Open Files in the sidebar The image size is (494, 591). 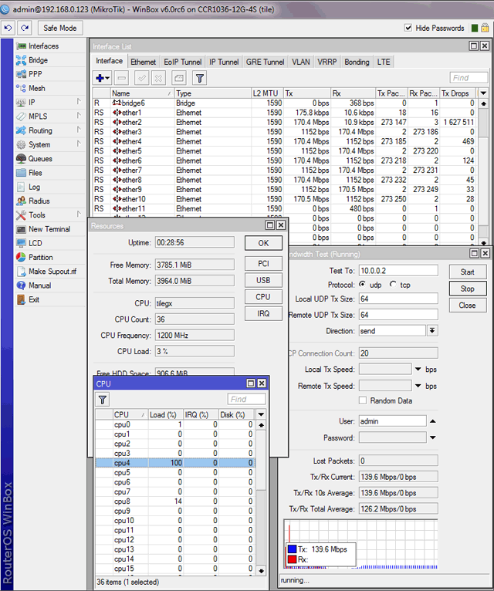(35, 173)
